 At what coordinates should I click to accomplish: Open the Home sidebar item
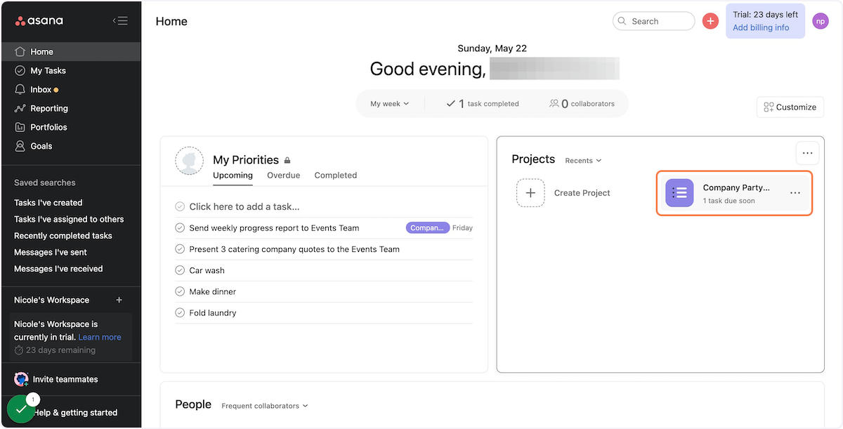tap(70, 51)
